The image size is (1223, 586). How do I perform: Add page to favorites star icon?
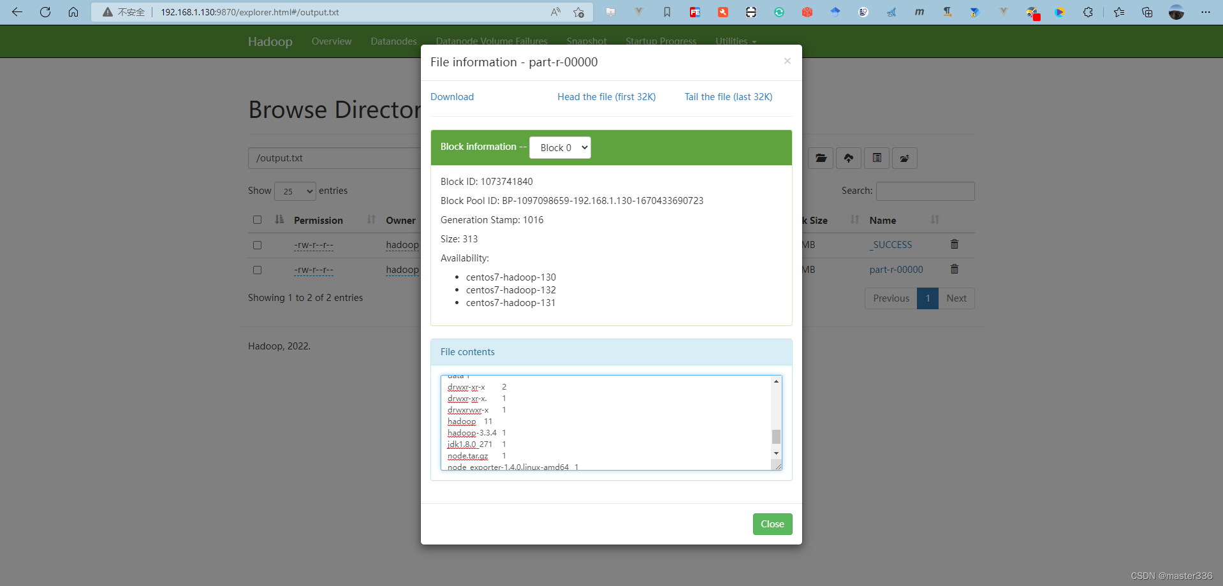click(578, 12)
